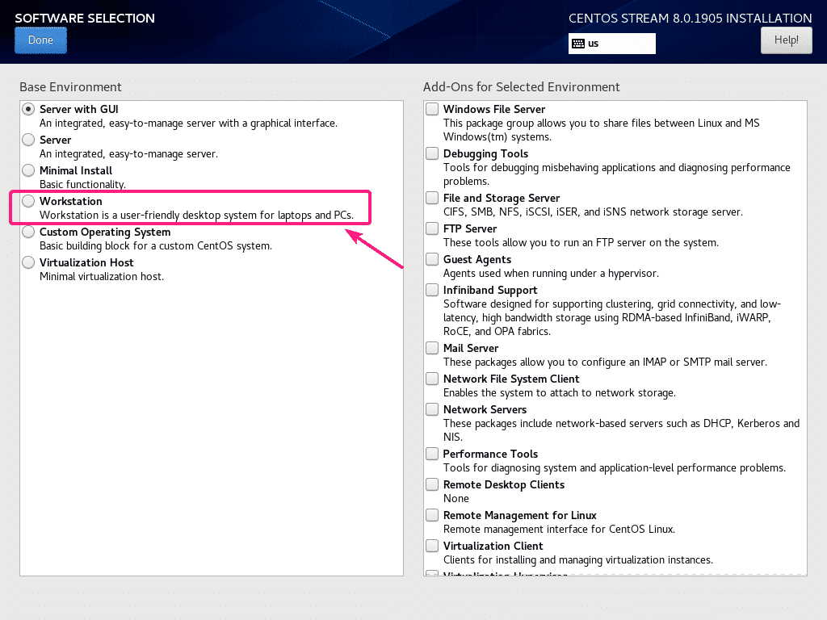827x620 pixels.
Task: Check the Debugging Tools add-on
Action: [432, 153]
